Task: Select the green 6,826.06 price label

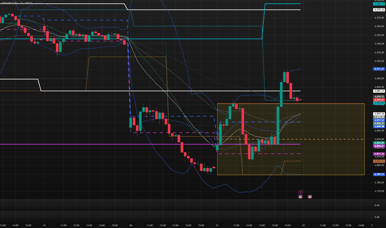Action: click(x=379, y=143)
